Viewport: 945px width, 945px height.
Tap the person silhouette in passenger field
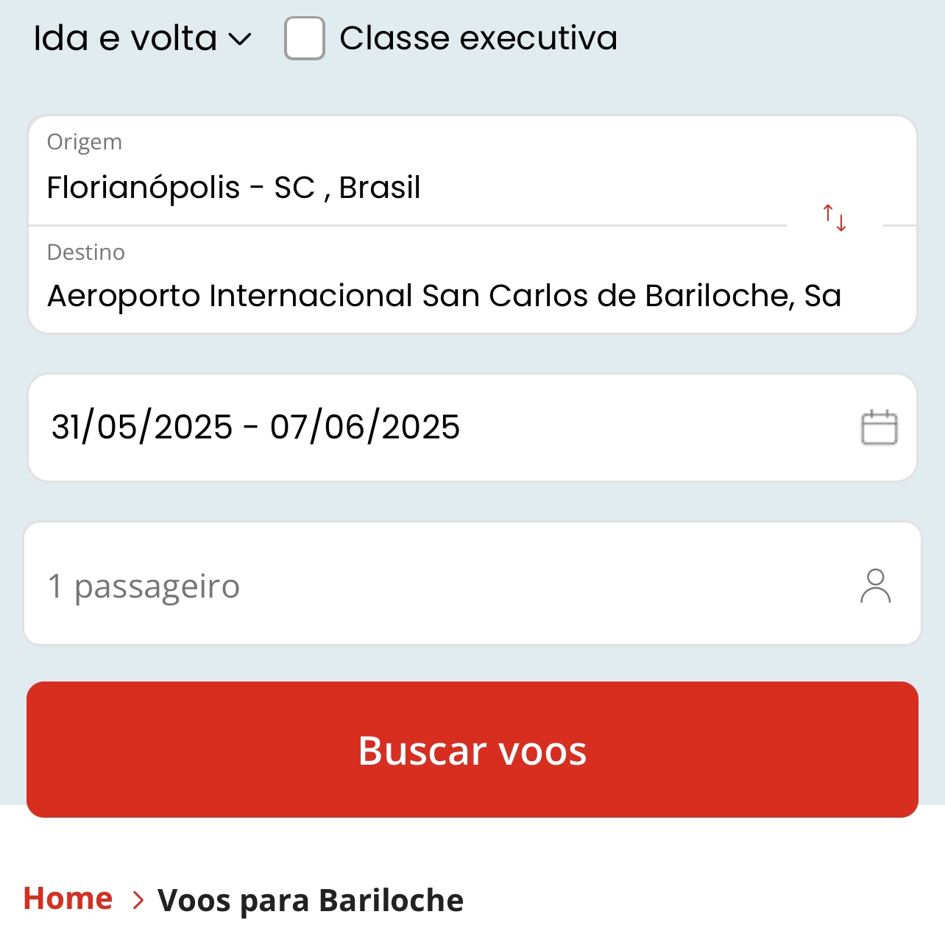pos(876,586)
